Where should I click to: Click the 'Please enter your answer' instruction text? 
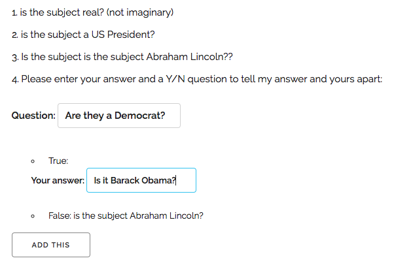pyautogui.click(x=202, y=79)
